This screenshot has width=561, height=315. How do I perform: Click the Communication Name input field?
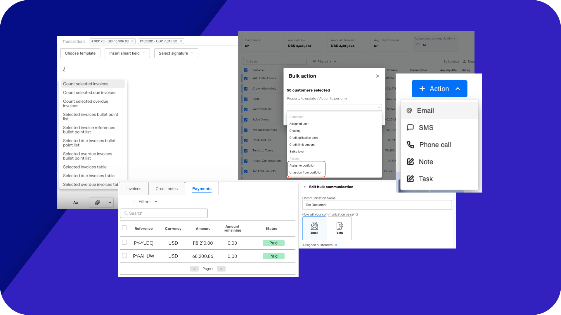coord(377,205)
